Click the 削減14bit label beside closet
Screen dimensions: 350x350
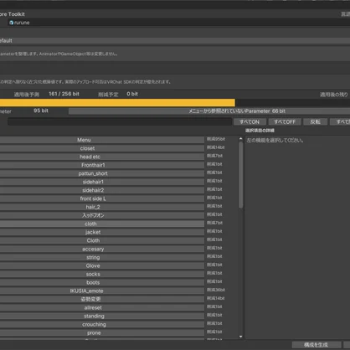tap(215, 147)
